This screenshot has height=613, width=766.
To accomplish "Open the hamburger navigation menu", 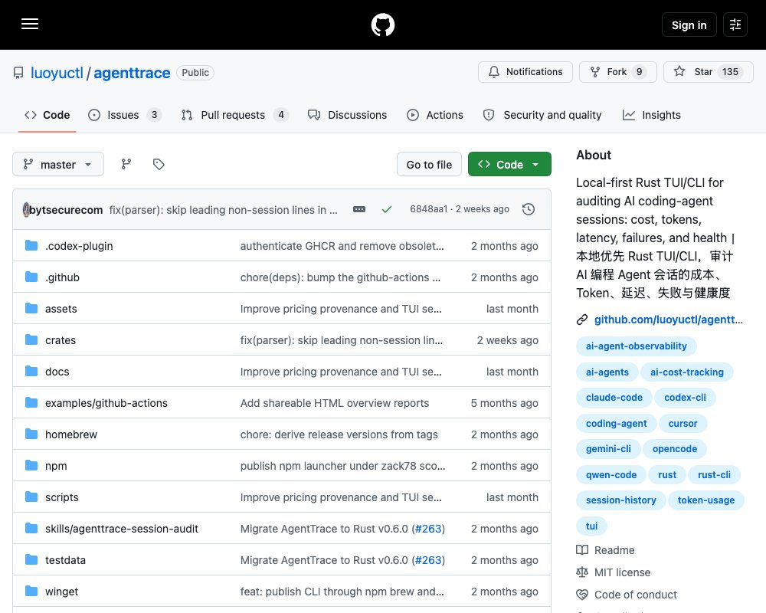I will (x=30, y=24).
